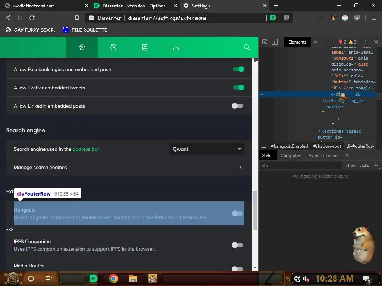This screenshot has height=286, width=382.
Task: Search settings with the magnifier icon
Action: coord(247,47)
